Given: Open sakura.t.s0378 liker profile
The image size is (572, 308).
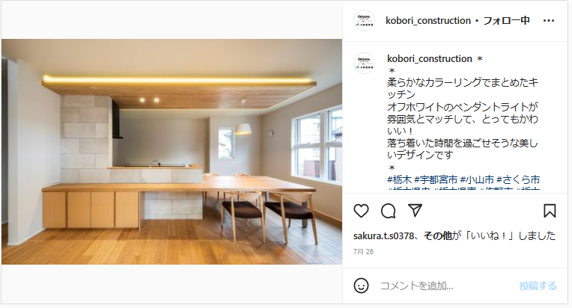Looking at the screenshot, I should coord(383,236).
